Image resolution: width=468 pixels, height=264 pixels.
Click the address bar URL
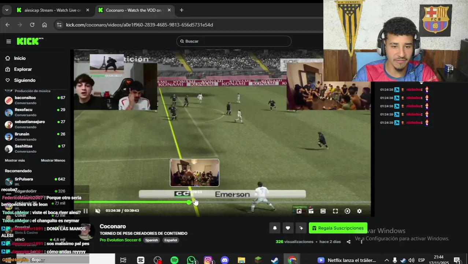[140, 25]
